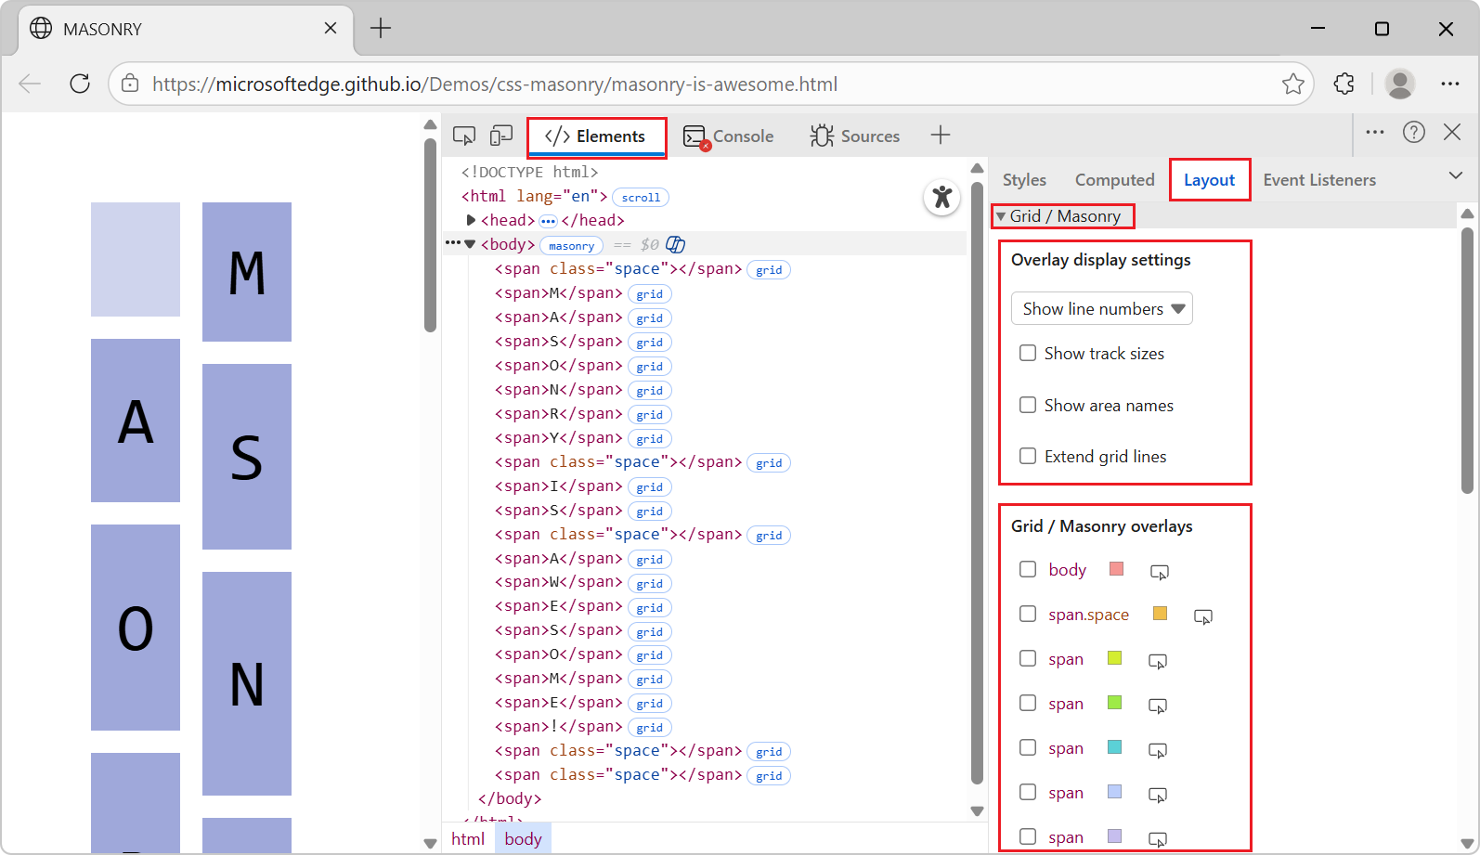1480x855 pixels.
Task: Click the address bar URL
Action: click(x=495, y=84)
